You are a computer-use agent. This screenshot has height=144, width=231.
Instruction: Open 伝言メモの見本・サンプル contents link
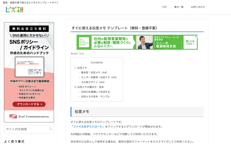coord(95,96)
